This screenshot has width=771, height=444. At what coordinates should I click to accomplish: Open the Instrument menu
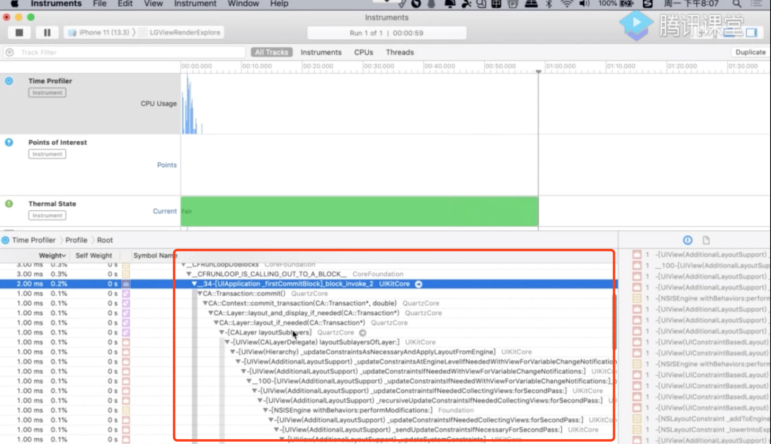[195, 4]
